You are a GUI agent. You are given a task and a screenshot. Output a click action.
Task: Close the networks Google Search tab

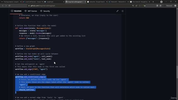coord(107,2)
